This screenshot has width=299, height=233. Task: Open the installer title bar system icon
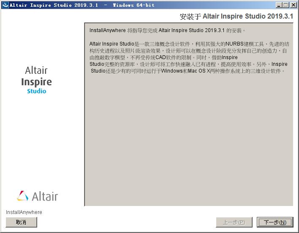coord(5,5)
